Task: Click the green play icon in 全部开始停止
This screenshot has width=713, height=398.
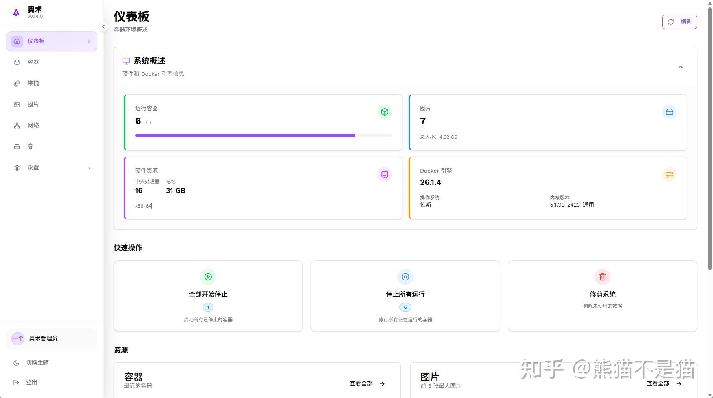Action: click(208, 277)
